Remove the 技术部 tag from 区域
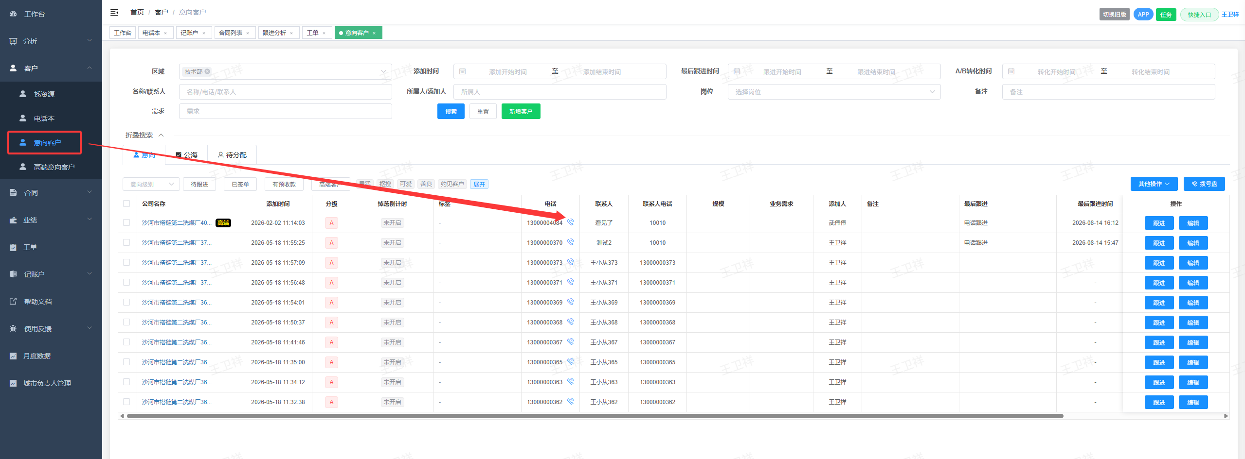 [x=208, y=71]
